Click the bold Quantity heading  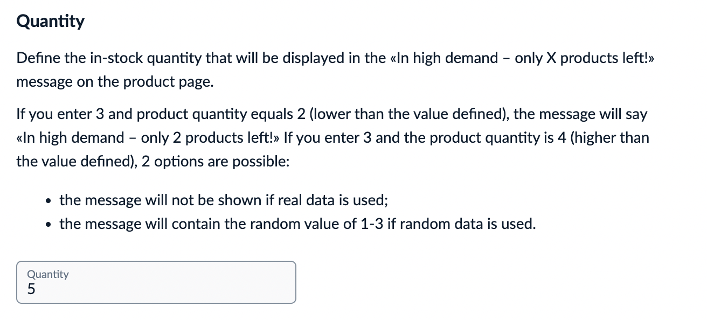(x=51, y=22)
